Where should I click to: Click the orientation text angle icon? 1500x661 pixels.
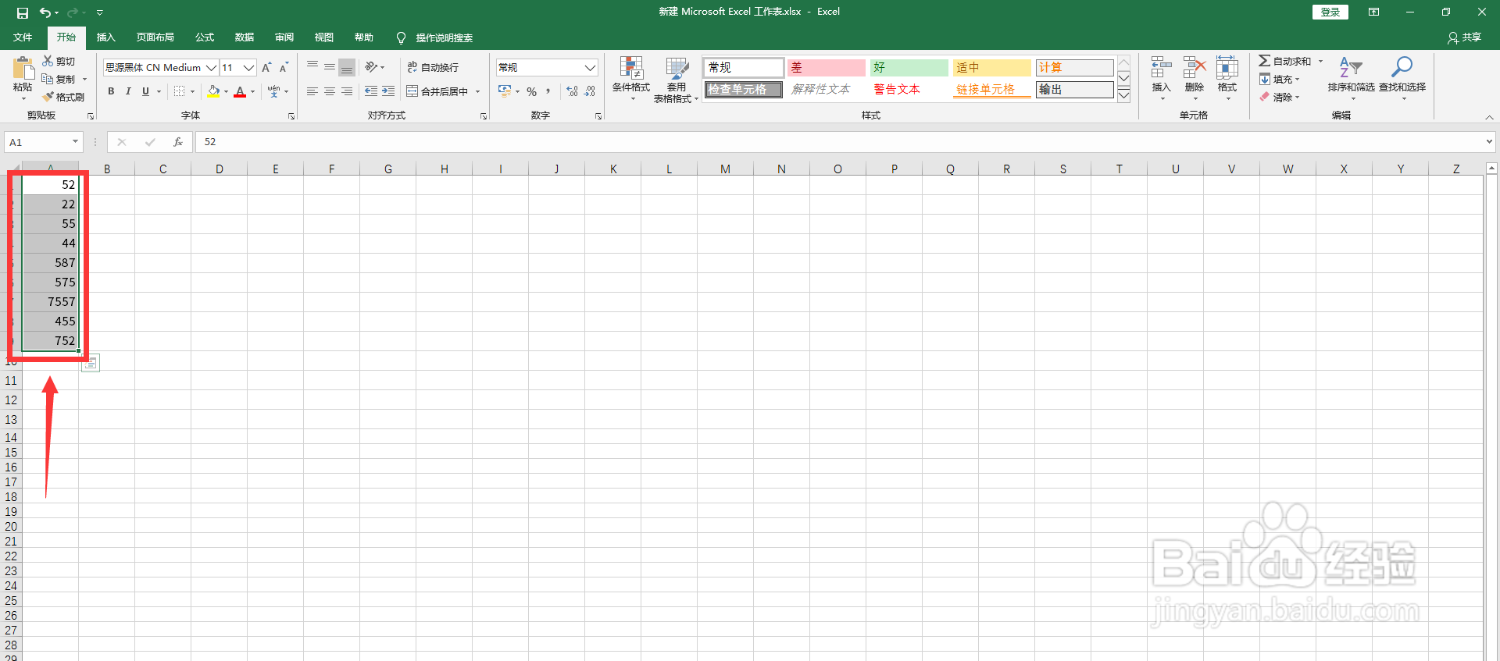click(371, 67)
